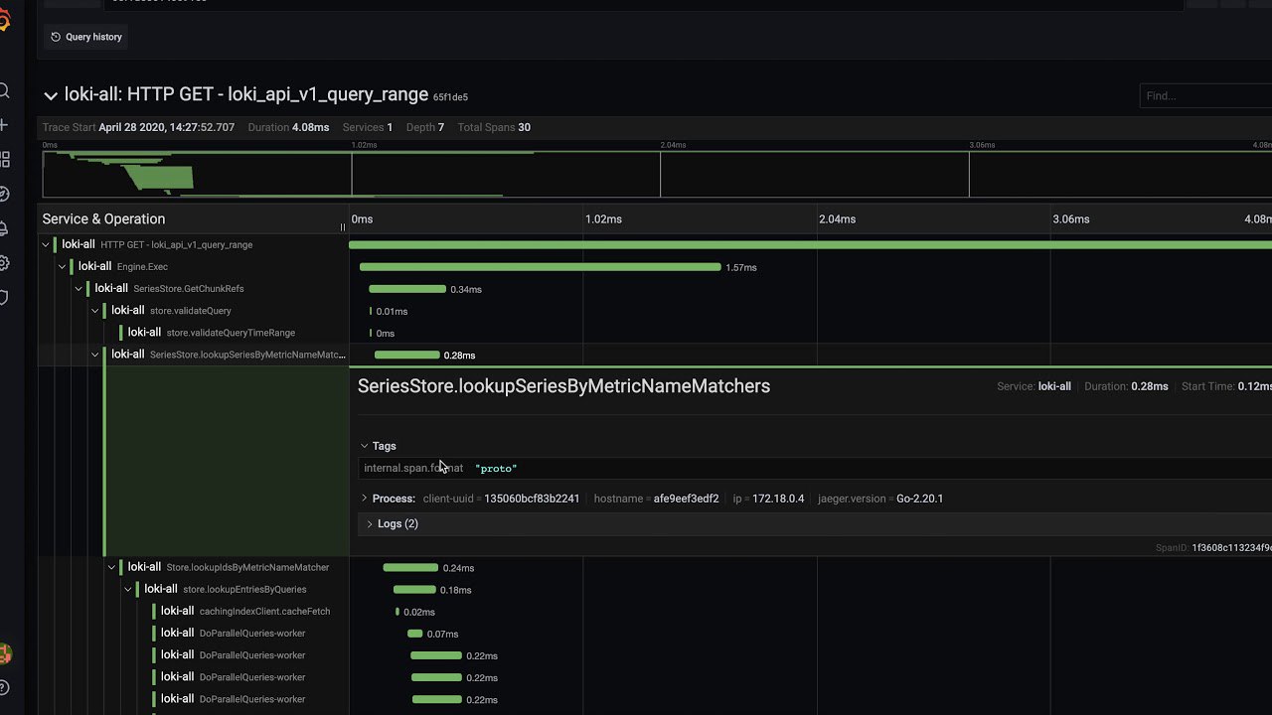Screen dimensions: 1272x715
Task: Click the trace minimap overview at 2.04ms
Action: coord(660,175)
